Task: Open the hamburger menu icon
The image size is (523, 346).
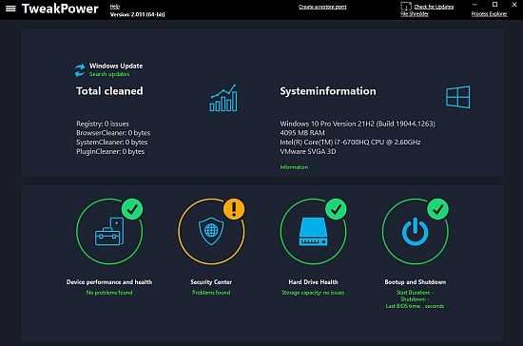Action: tap(10, 9)
